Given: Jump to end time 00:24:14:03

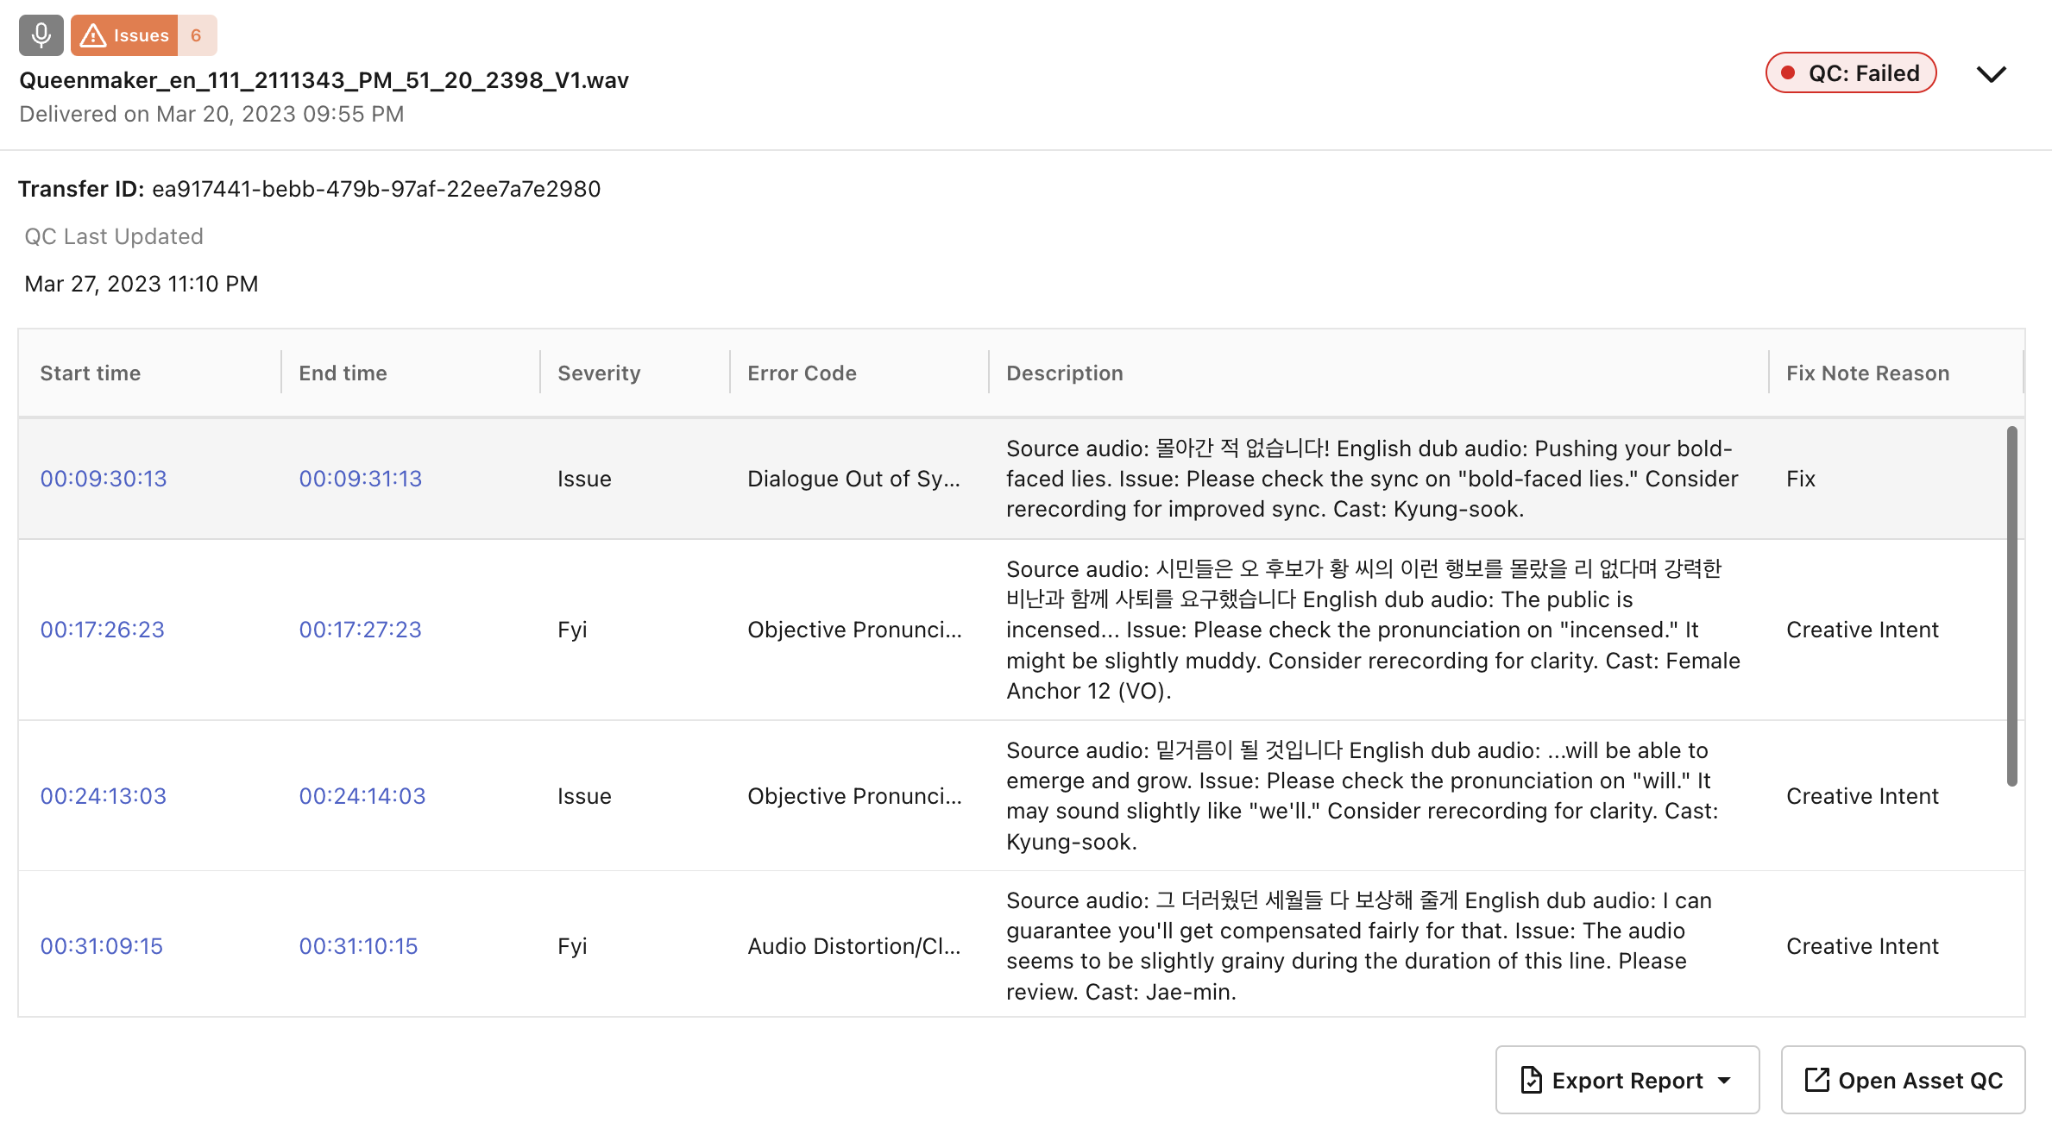Looking at the screenshot, I should [362, 796].
